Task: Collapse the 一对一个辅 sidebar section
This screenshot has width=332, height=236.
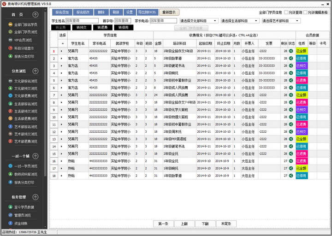Action: [x=36, y=156]
